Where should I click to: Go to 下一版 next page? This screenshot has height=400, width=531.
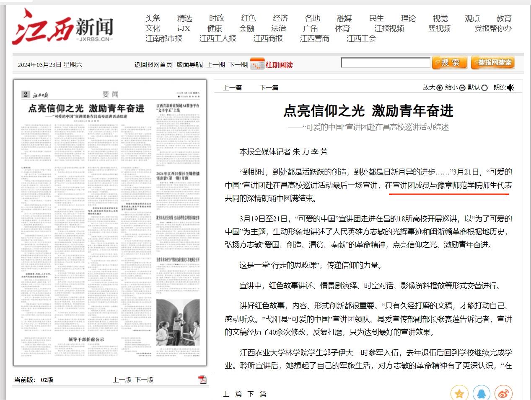(144, 379)
